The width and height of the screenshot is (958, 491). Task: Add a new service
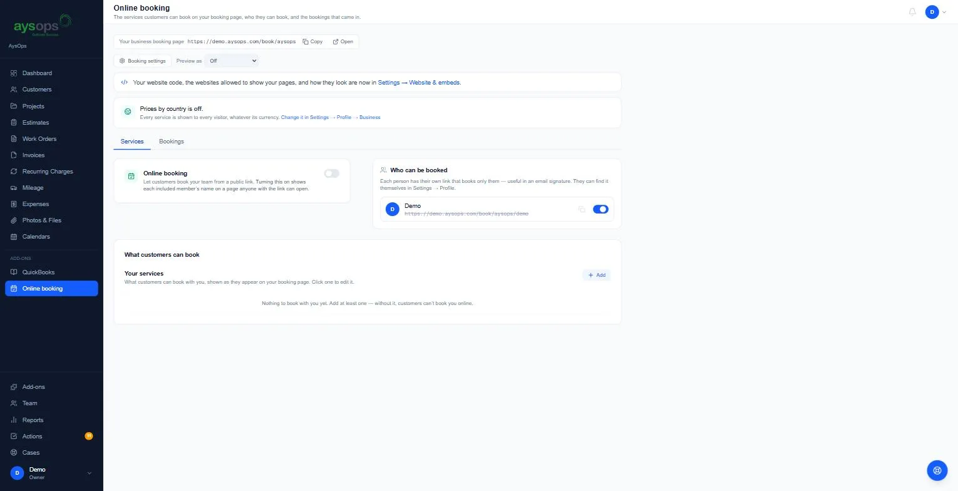coord(596,275)
